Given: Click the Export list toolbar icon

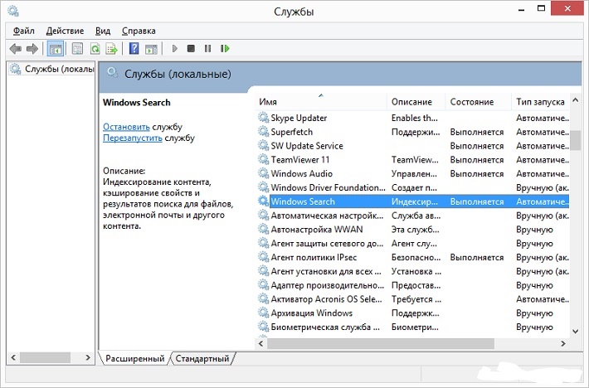Looking at the screenshot, I should click(111, 48).
